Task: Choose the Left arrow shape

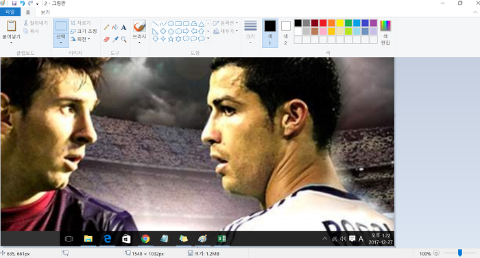Action: point(194,32)
